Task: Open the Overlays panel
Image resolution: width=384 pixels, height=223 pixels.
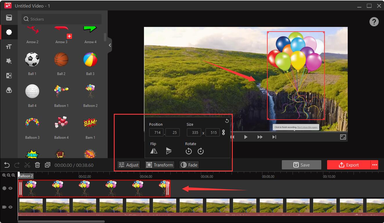Action: 9,90
